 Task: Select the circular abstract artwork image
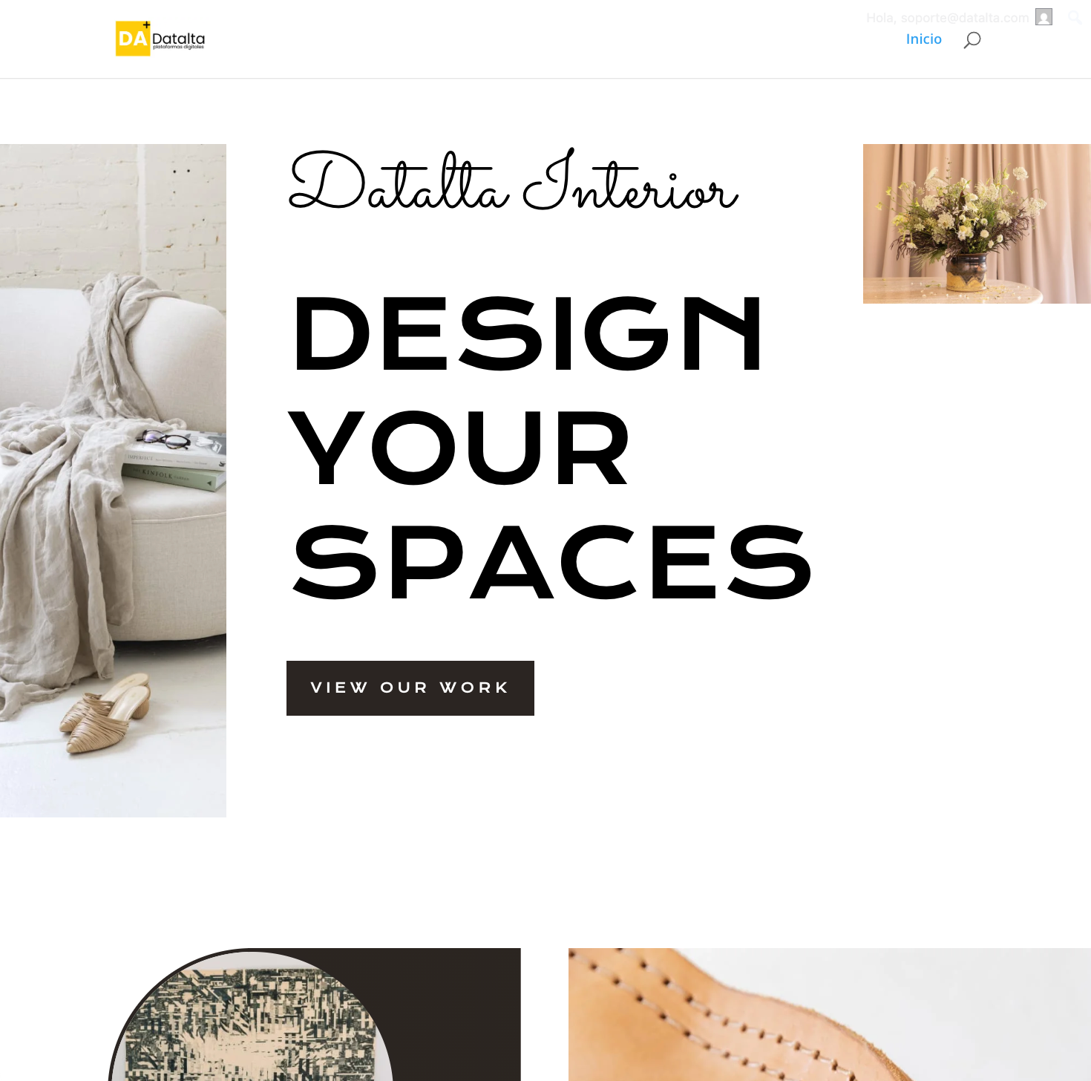(x=250, y=1021)
